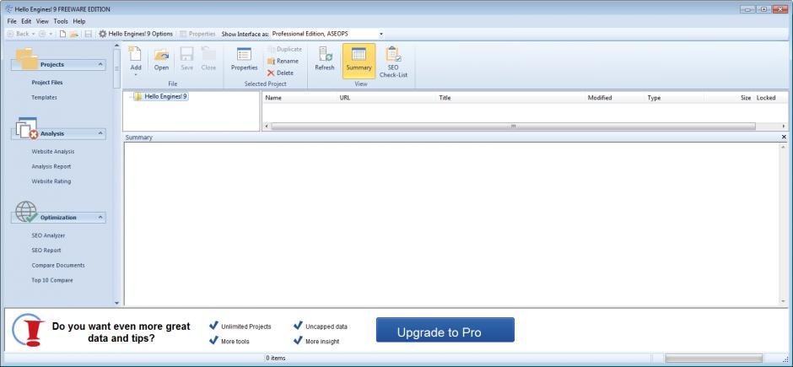The width and height of the screenshot is (793, 367).
Task: Select the Hello Engines! 9 tree folder
Action: click(x=161, y=96)
